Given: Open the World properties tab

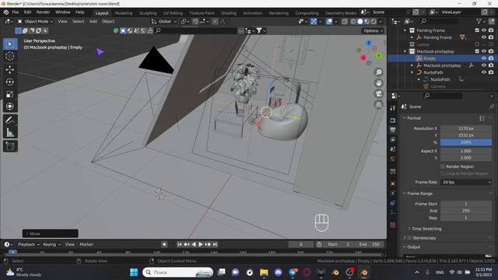Looking at the screenshot, I should (393, 159).
